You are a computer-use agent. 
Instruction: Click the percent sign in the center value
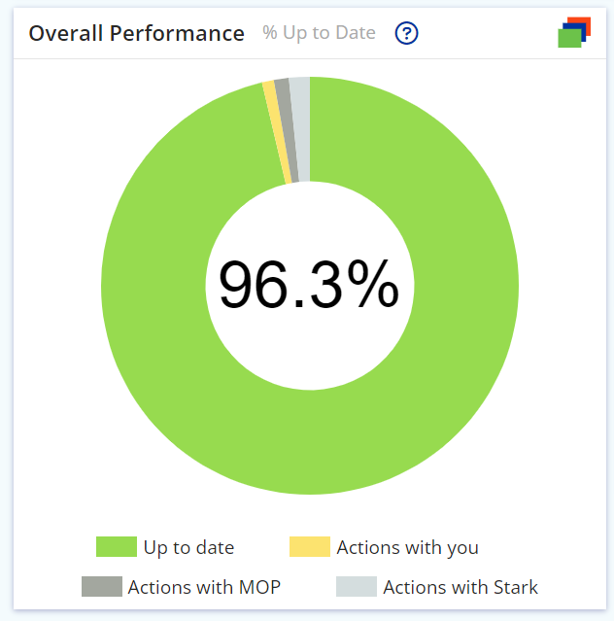pos(370,286)
